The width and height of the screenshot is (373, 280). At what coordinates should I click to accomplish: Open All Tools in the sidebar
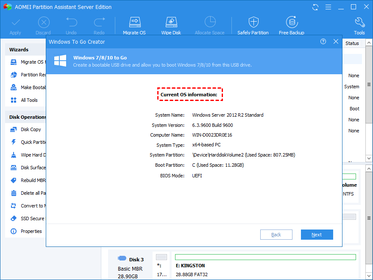(x=24, y=100)
